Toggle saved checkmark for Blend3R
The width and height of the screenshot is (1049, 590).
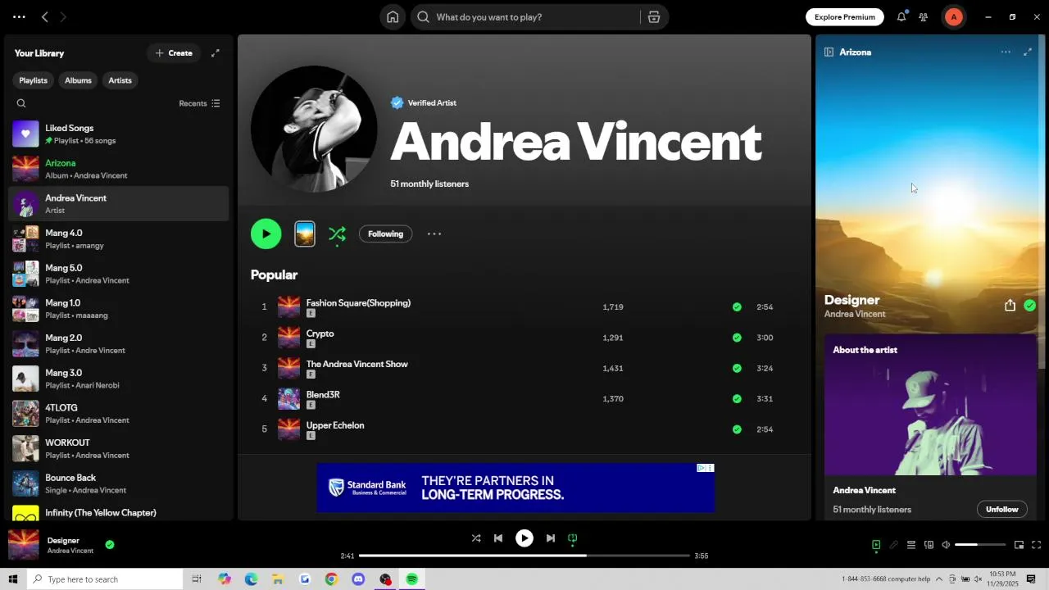[x=737, y=399]
